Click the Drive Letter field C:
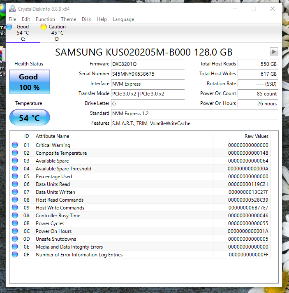The height and width of the screenshot is (293, 289). tap(148, 104)
